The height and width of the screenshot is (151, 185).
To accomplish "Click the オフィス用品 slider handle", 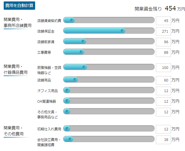I will click(x=67, y=90).
